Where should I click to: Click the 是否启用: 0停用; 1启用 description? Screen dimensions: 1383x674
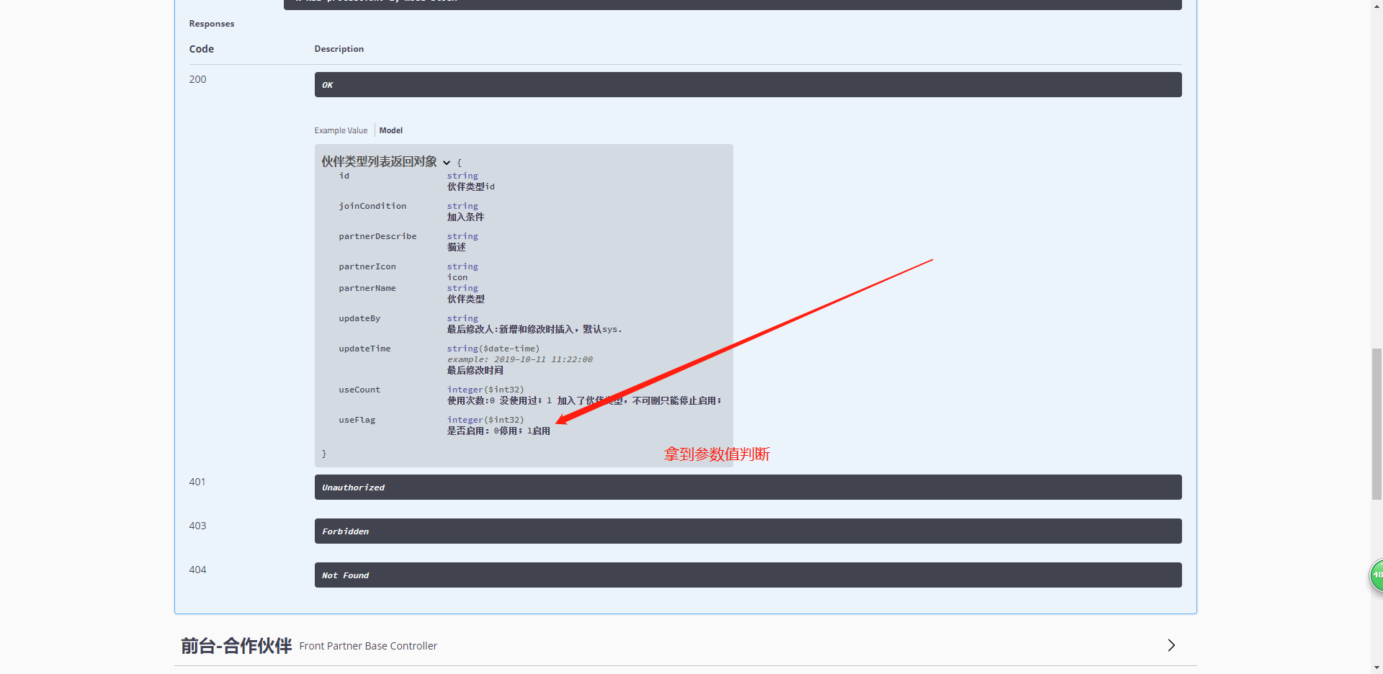pyautogui.click(x=498, y=431)
